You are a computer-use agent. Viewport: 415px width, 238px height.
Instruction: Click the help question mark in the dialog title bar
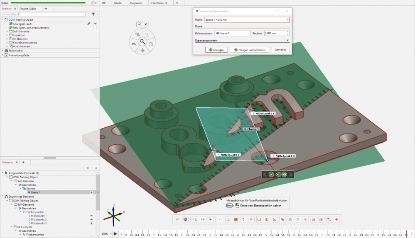click(277, 11)
